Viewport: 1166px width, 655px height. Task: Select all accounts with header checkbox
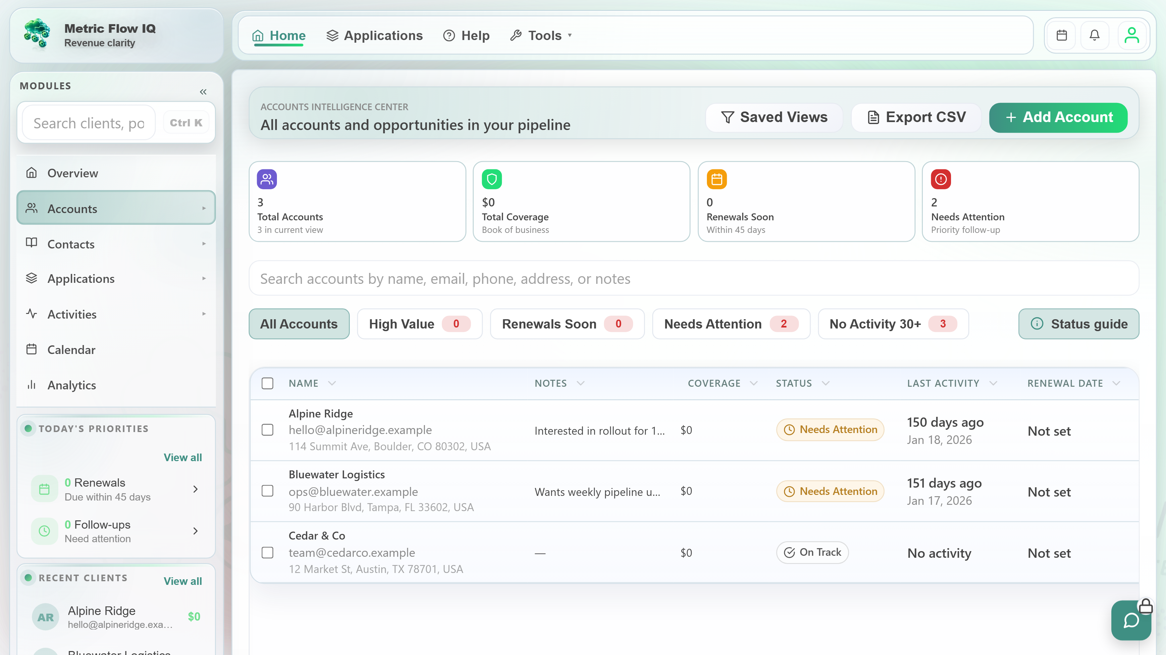(x=268, y=383)
